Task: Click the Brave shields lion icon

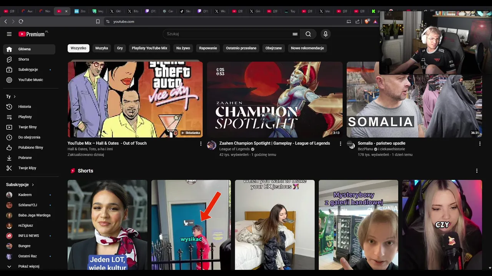Action: click(367, 21)
